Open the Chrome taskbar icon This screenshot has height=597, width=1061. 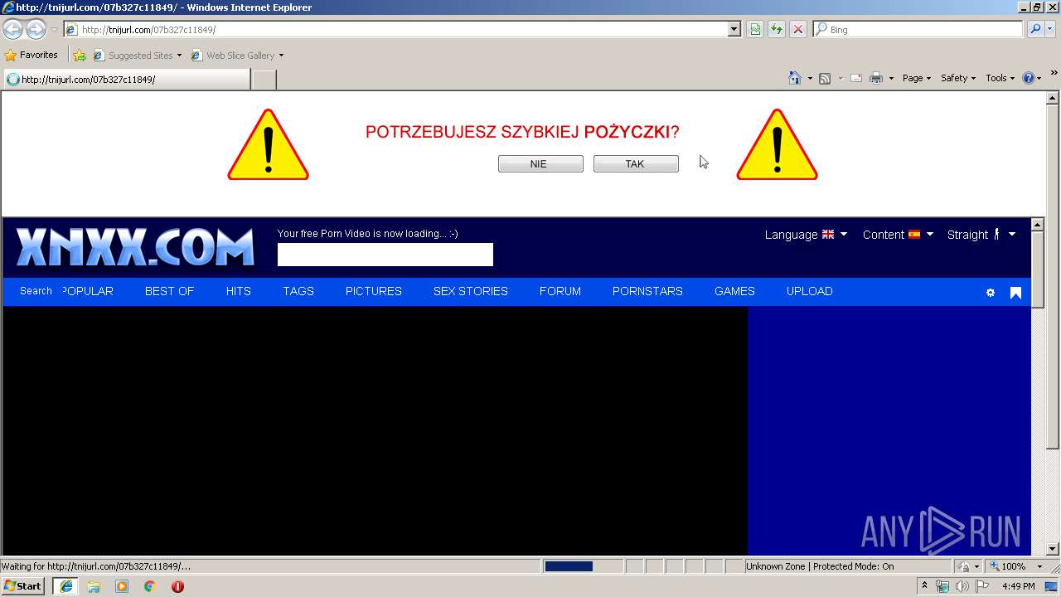(150, 586)
